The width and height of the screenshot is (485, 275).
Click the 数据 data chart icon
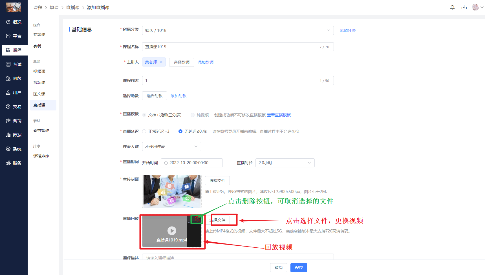(x=8, y=135)
